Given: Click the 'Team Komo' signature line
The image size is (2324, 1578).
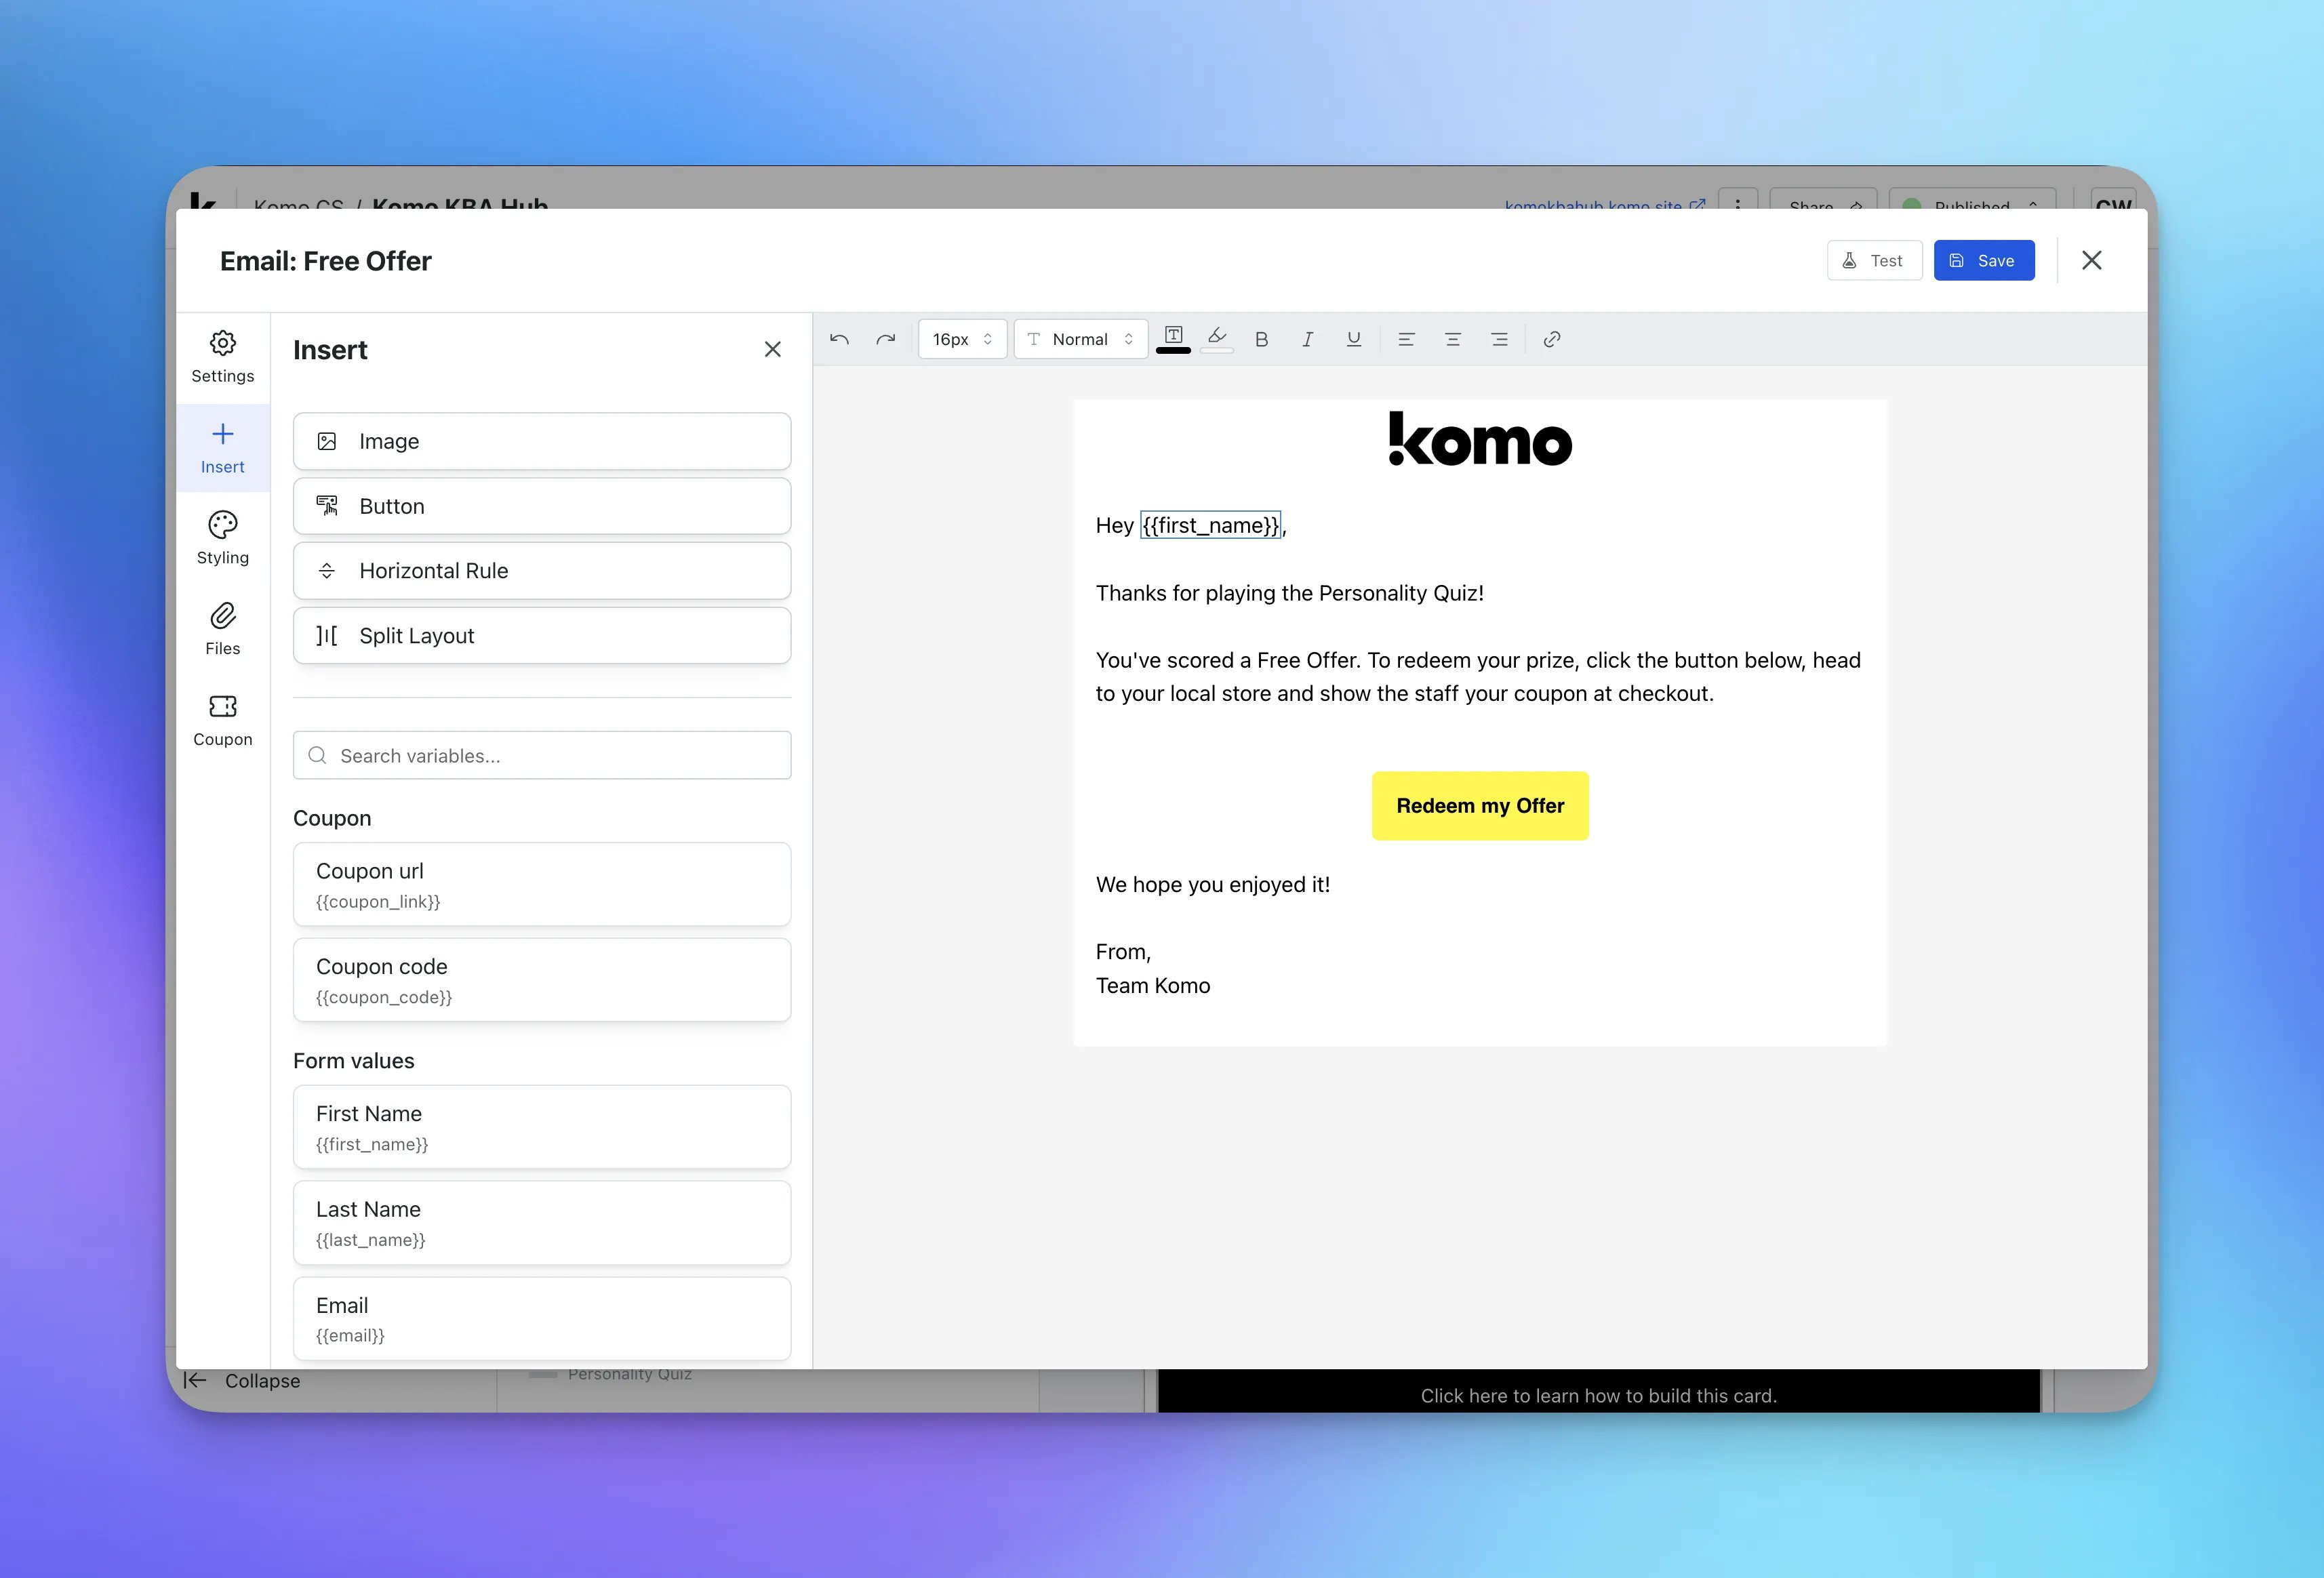Looking at the screenshot, I should coord(1153,986).
